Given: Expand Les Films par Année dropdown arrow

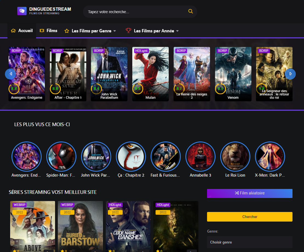Looking at the screenshot, I should (x=177, y=31).
